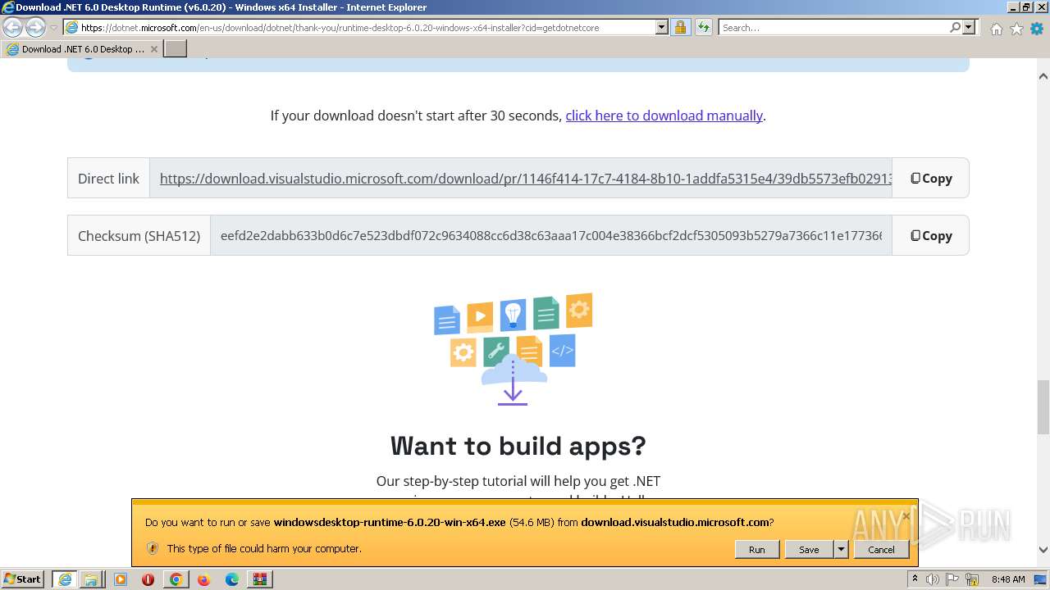Cancel the download prompt
This screenshot has height=590, width=1050.
click(881, 549)
